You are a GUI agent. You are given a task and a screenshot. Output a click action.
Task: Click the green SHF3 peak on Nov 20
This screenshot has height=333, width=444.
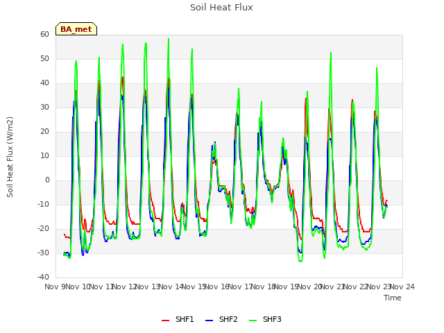[x=331, y=53]
